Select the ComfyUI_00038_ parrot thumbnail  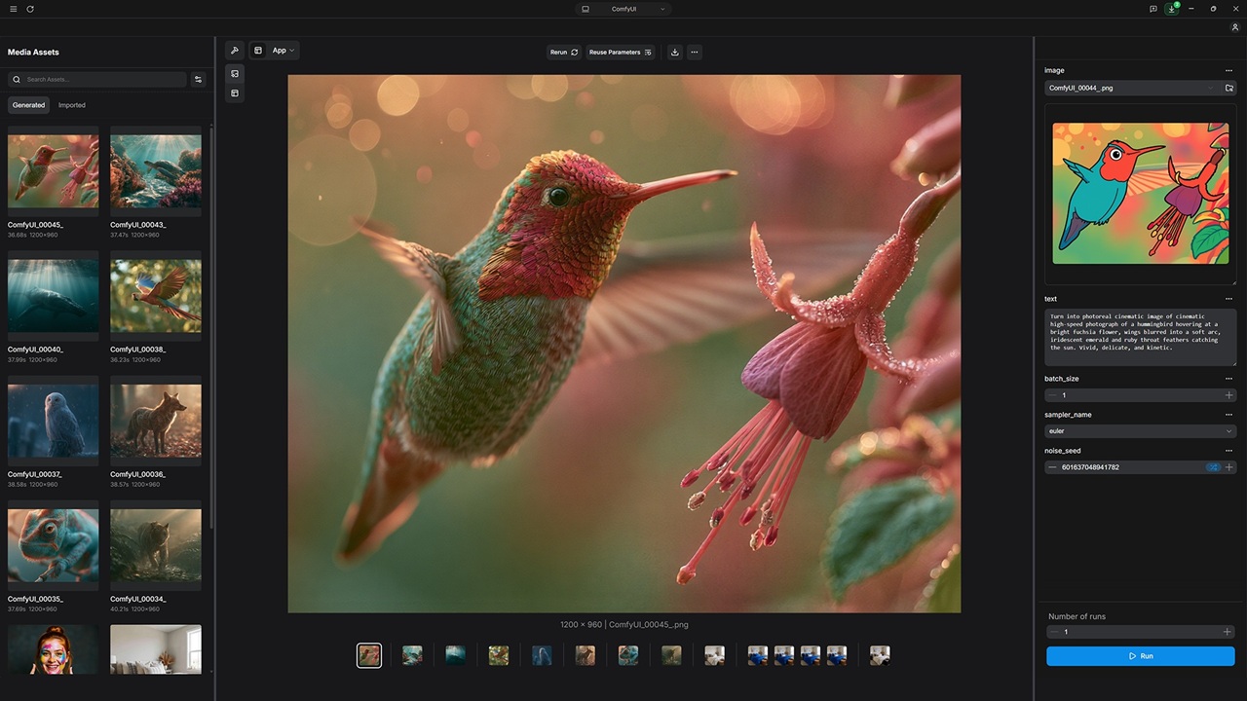click(x=156, y=296)
